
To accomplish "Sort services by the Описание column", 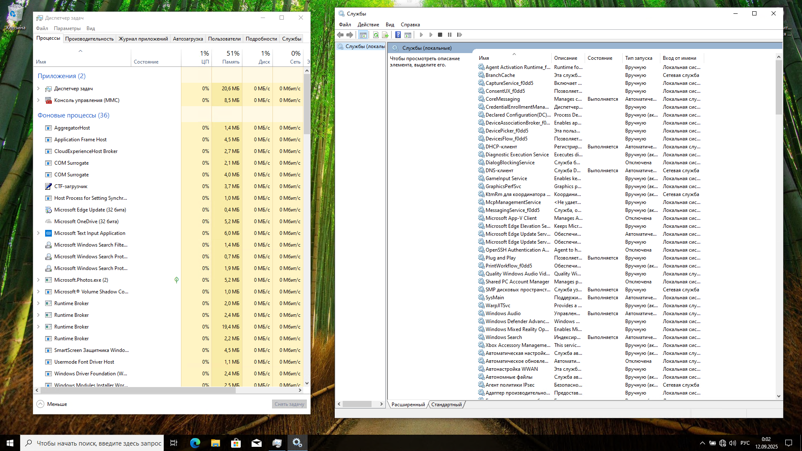I will point(568,58).
